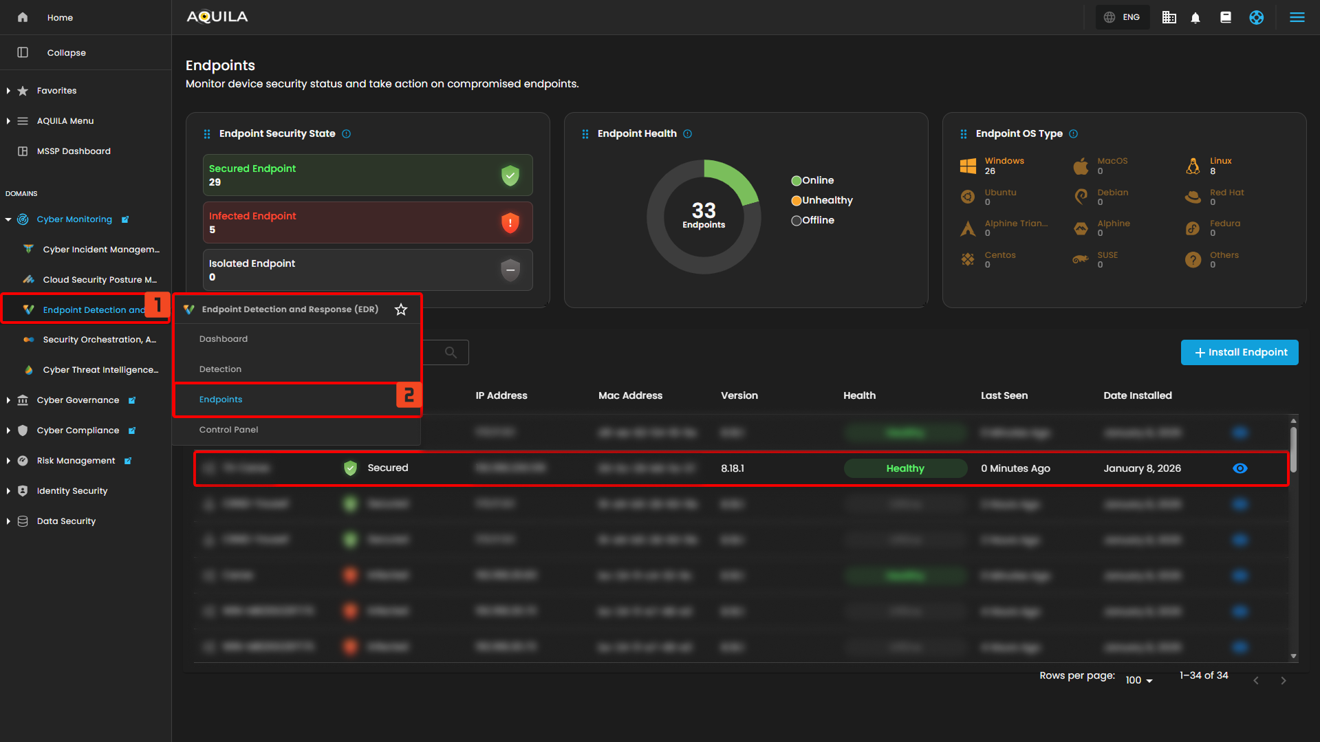Viewport: 1320px width, 742px height.
Task: Click the search magnifier icon
Action: (451, 353)
